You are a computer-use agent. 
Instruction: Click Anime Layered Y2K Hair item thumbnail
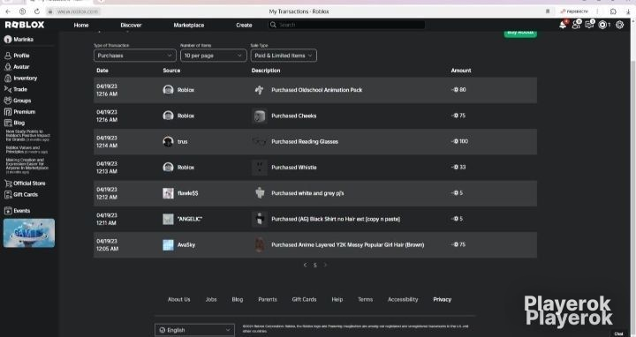pyautogui.click(x=260, y=244)
